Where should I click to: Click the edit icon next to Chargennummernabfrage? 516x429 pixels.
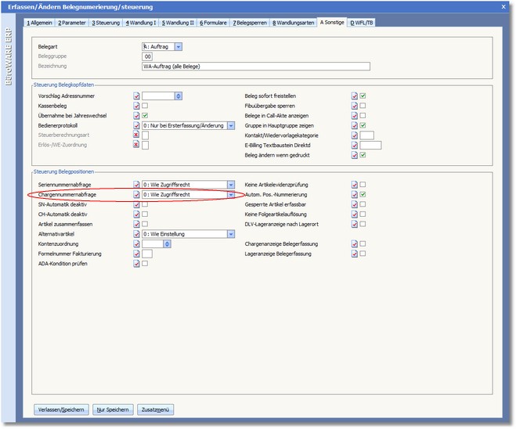click(136, 194)
